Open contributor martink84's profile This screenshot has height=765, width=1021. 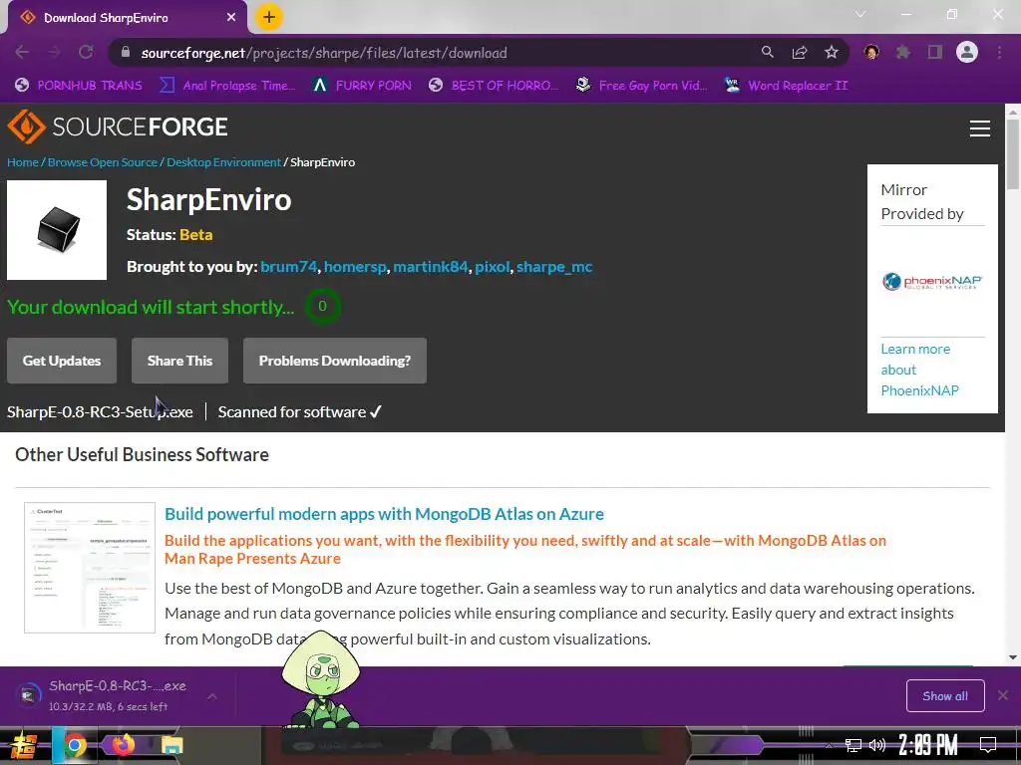tap(431, 267)
